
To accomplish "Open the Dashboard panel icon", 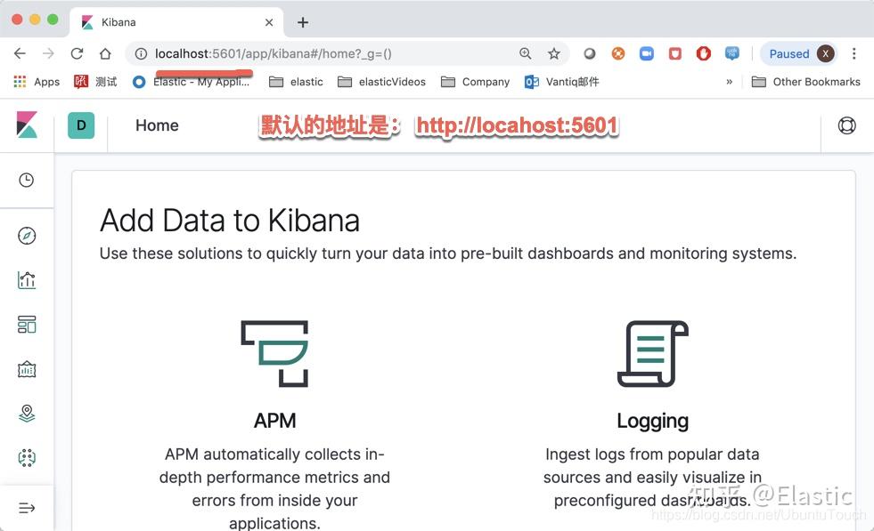I will click(x=27, y=324).
